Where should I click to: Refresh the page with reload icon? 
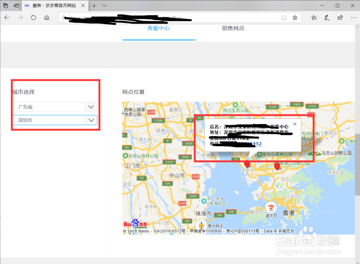pyautogui.click(x=33, y=17)
